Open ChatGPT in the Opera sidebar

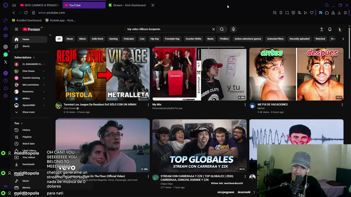pos(6,47)
